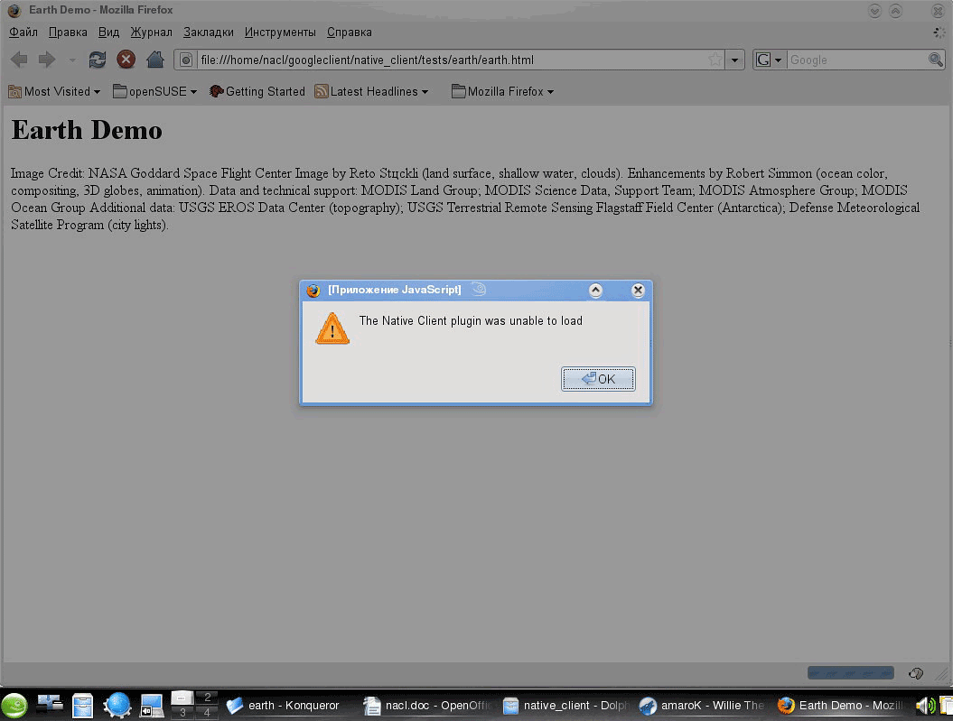Switch to virtual desktop 3 in pager
Image resolution: width=953 pixels, height=721 pixels.
tap(182, 713)
